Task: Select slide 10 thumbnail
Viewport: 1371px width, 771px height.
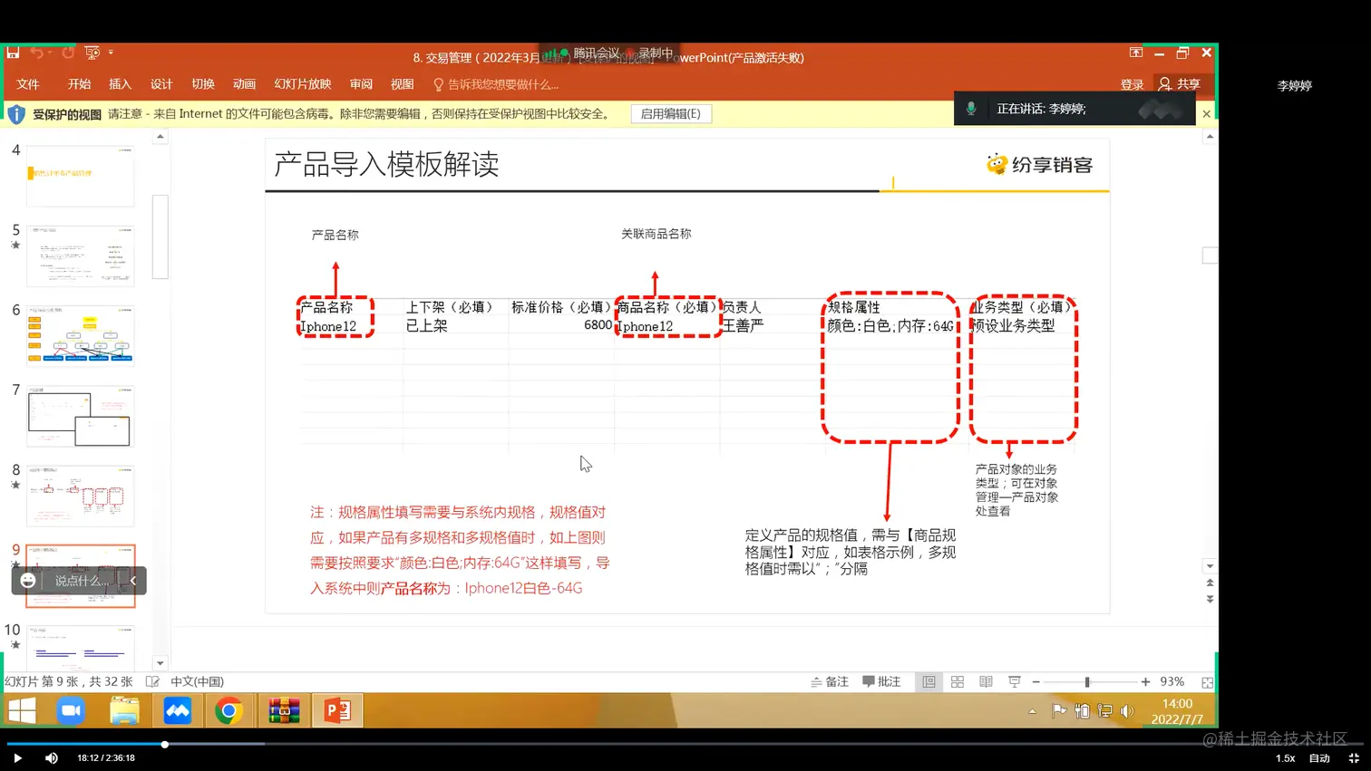Action: tap(81, 649)
